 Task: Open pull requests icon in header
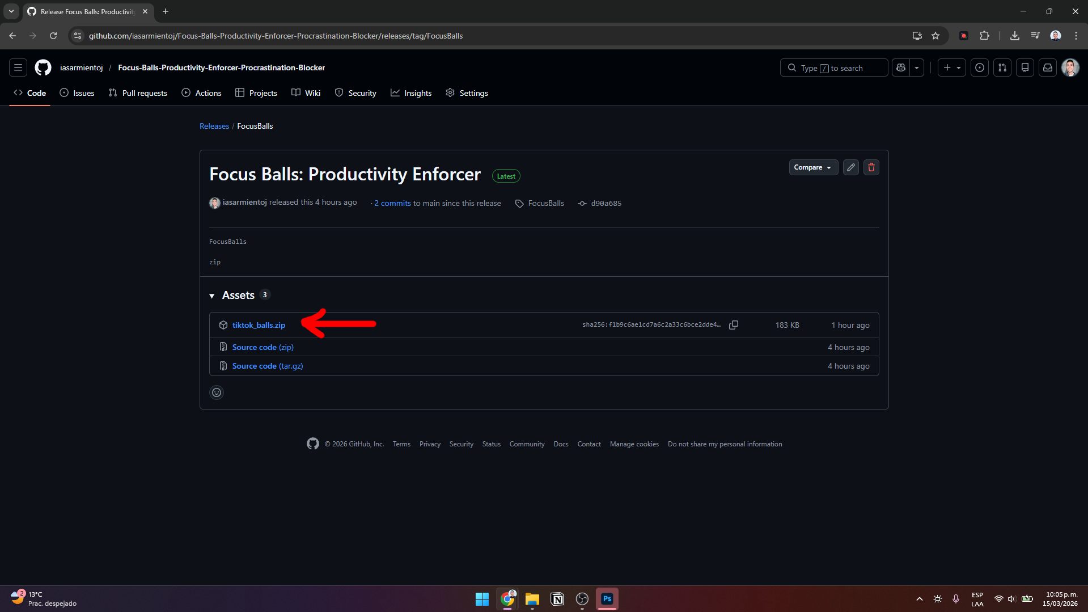tap(1002, 67)
